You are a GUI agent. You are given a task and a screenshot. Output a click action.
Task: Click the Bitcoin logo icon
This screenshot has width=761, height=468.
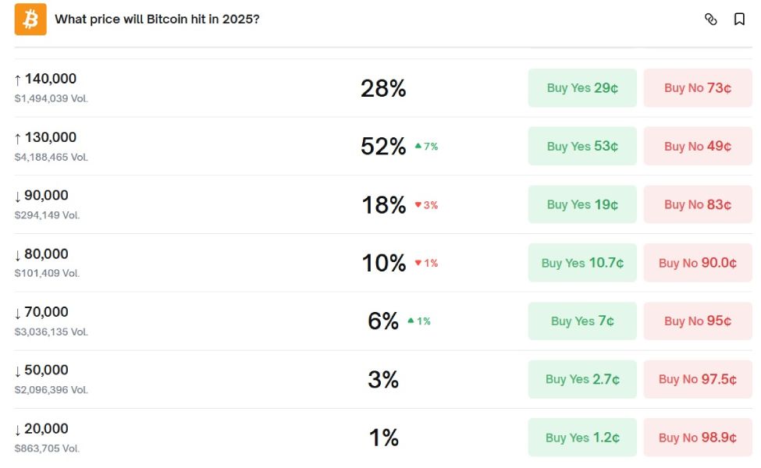tap(30, 19)
